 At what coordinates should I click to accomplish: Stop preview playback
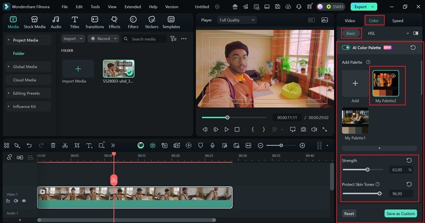click(237, 130)
